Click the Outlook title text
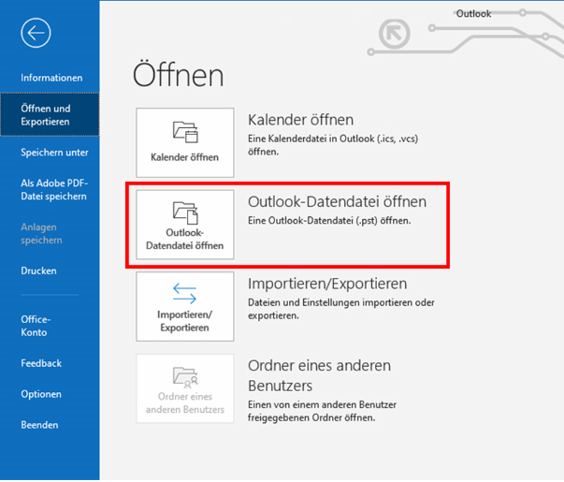Image resolution: width=564 pixels, height=482 pixels. pos(473,14)
